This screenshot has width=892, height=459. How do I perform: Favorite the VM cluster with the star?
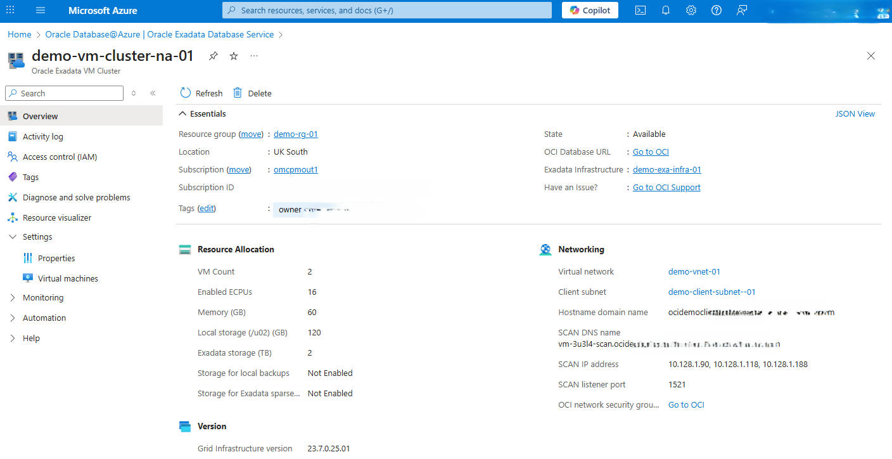point(233,56)
